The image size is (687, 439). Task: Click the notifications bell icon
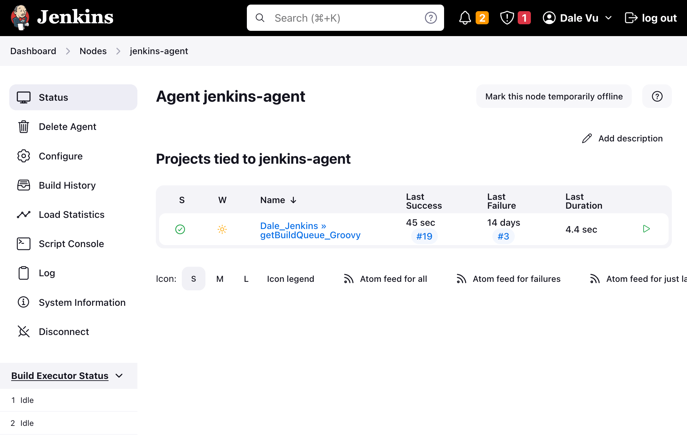point(465,18)
